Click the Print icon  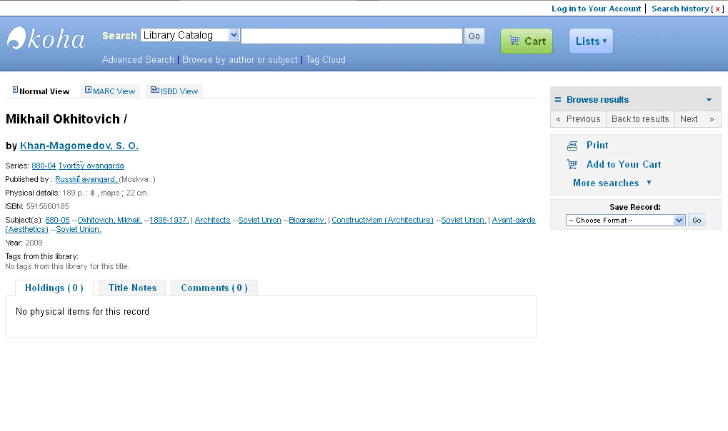pos(572,146)
